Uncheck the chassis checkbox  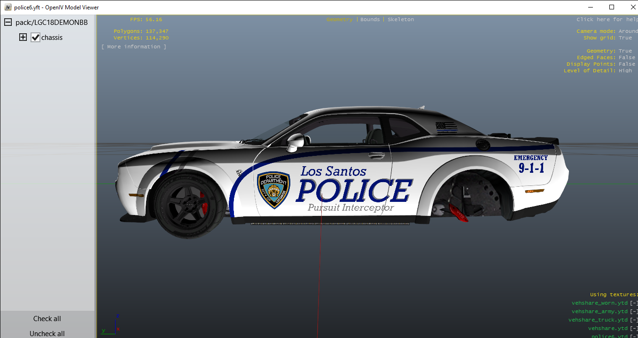[x=36, y=38]
